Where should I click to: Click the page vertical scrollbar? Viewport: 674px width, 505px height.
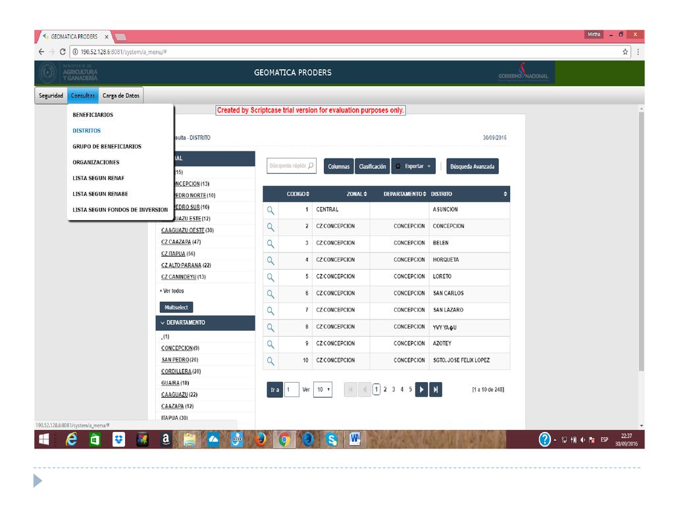tap(641, 241)
